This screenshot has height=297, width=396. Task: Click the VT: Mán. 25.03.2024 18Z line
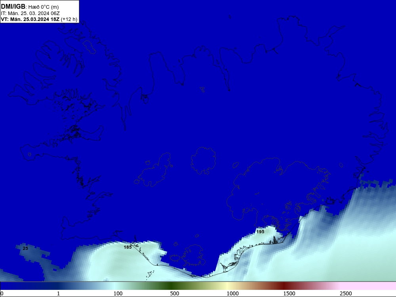[30, 19]
